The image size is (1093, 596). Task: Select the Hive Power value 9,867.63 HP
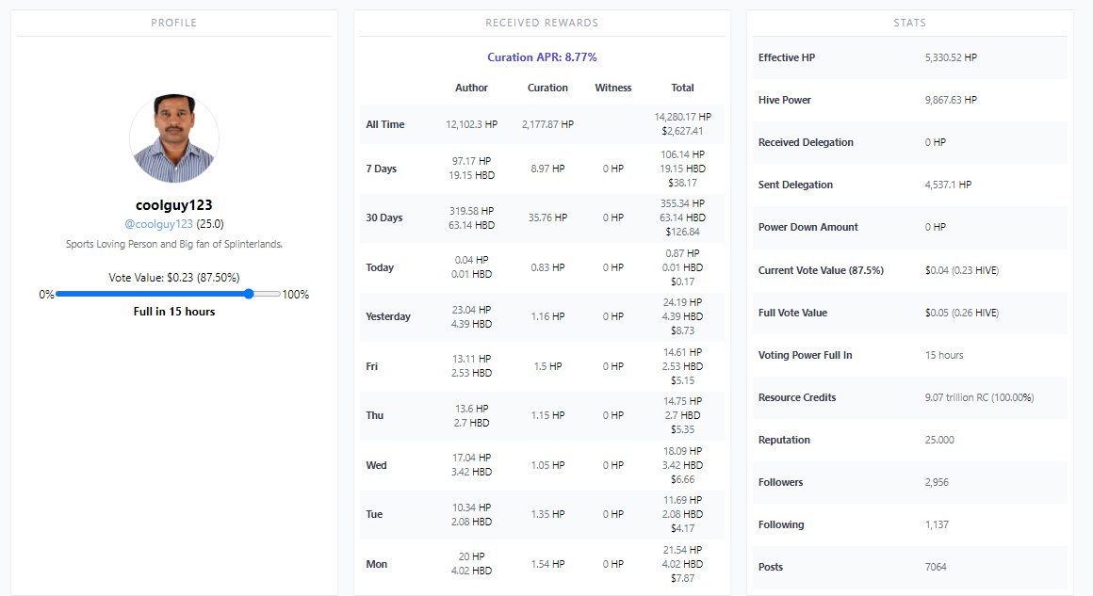coord(951,100)
